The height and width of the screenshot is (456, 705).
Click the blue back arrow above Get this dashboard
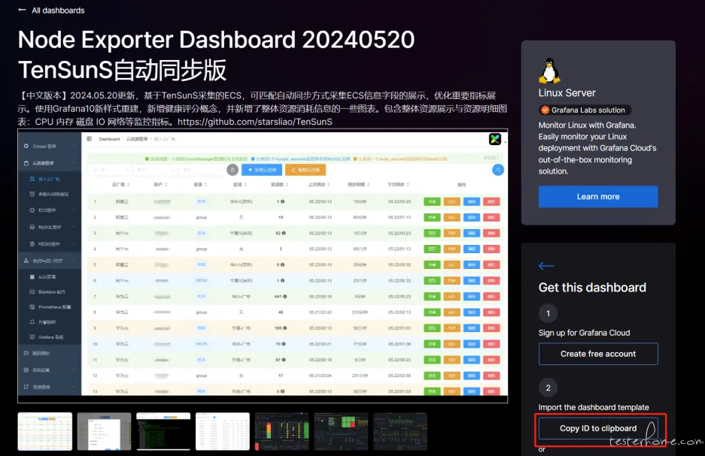coord(546,266)
